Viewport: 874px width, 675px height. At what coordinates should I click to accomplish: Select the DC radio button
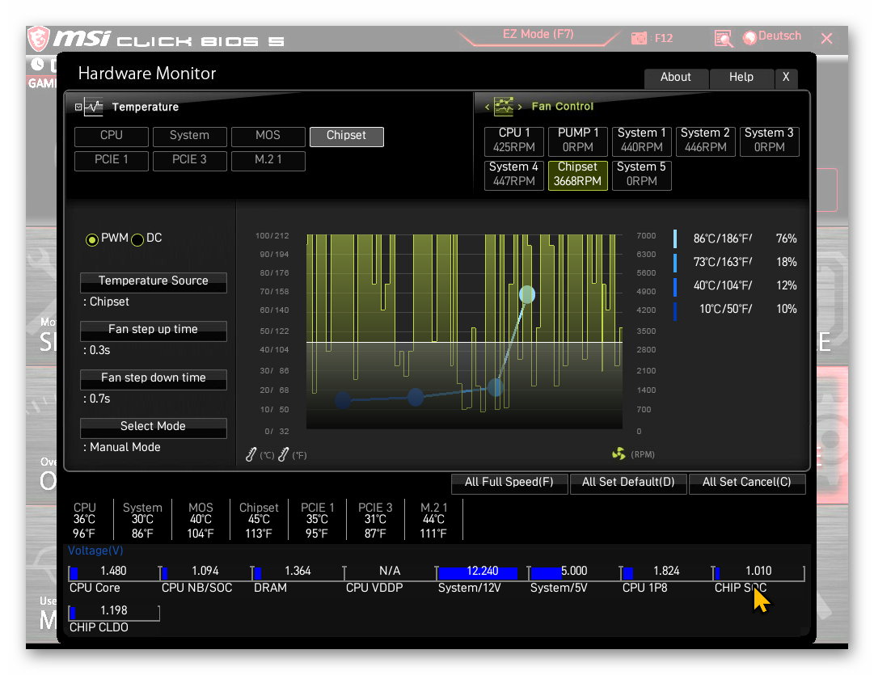tap(137, 239)
